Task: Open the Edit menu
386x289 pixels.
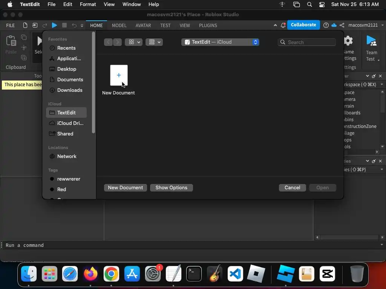Action: click(68, 5)
